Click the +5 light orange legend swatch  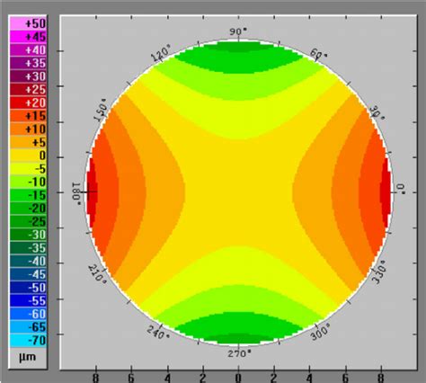coord(28,142)
